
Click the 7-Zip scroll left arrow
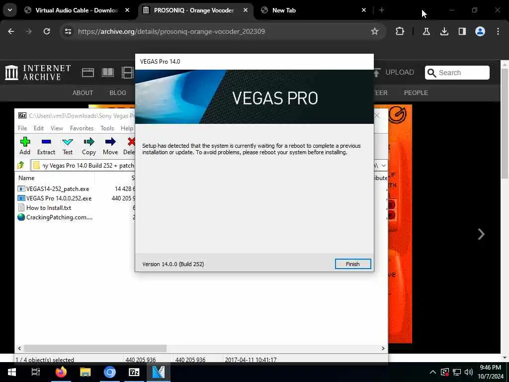(19, 348)
